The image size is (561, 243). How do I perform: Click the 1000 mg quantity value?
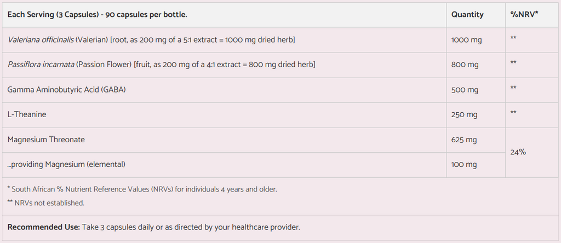(x=466, y=40)
